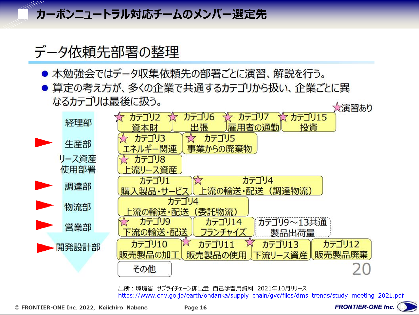419x315 pixels.
Task: Select the カテゴリ15 投資 box
Action: point(309,122)
